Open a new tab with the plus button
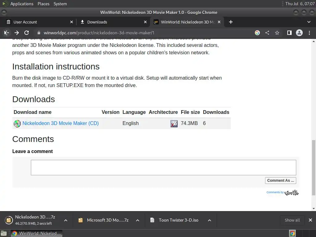 [x=231, y=22]
